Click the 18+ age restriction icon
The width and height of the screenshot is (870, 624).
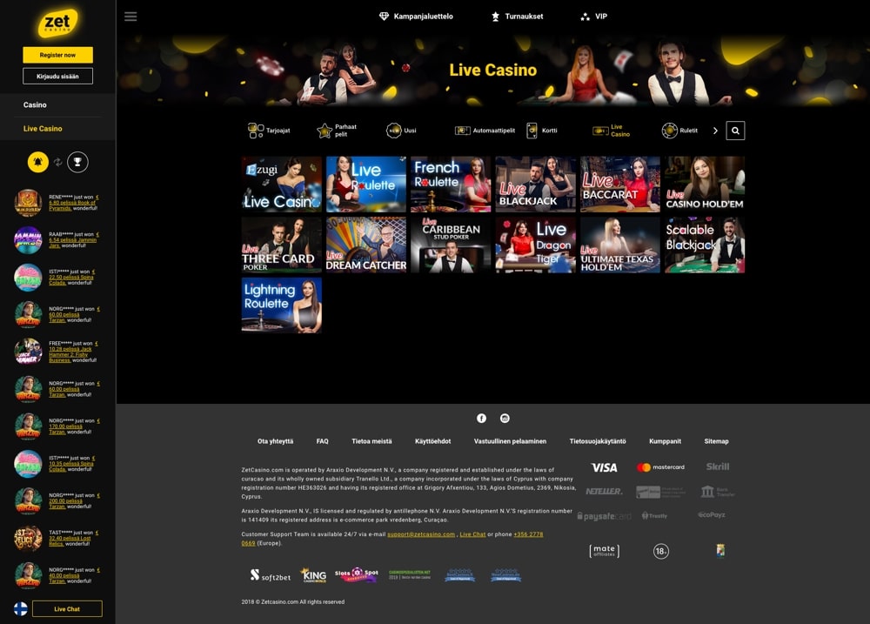coord(661,551)
